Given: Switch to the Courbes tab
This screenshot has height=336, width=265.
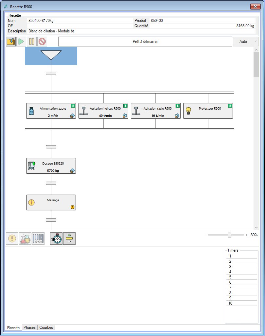Looking at the screenshot, I should click(46, 327).
